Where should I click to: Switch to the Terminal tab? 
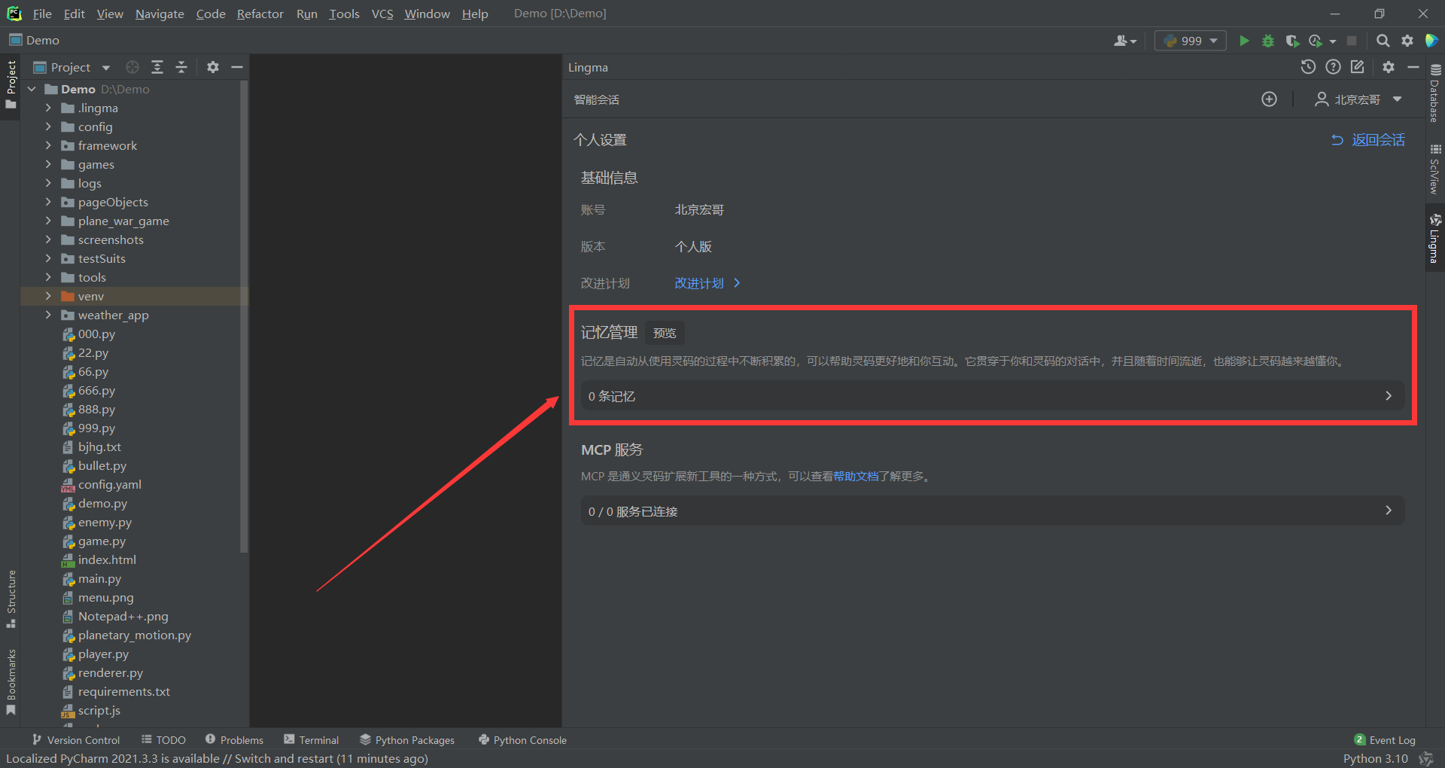312,740
